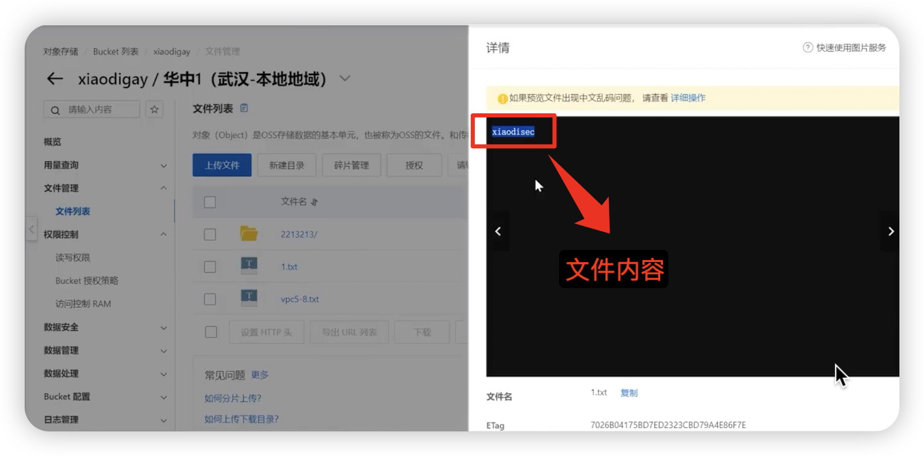The height and width of the screenshot is (456, 924).
Task: Click the 授权 button
Action: click(x=414, y=165)
